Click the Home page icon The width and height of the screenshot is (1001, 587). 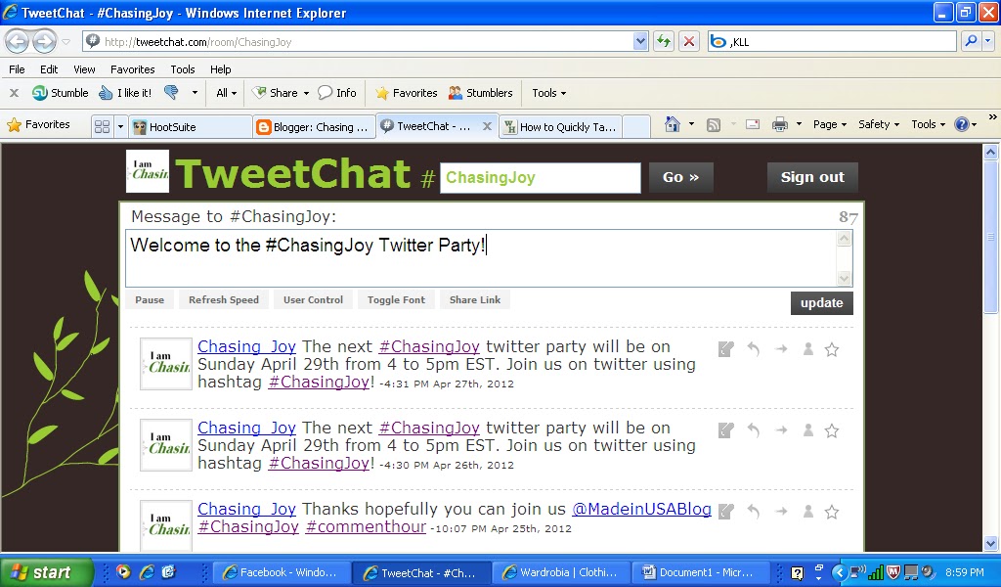(x=673, y=124)
